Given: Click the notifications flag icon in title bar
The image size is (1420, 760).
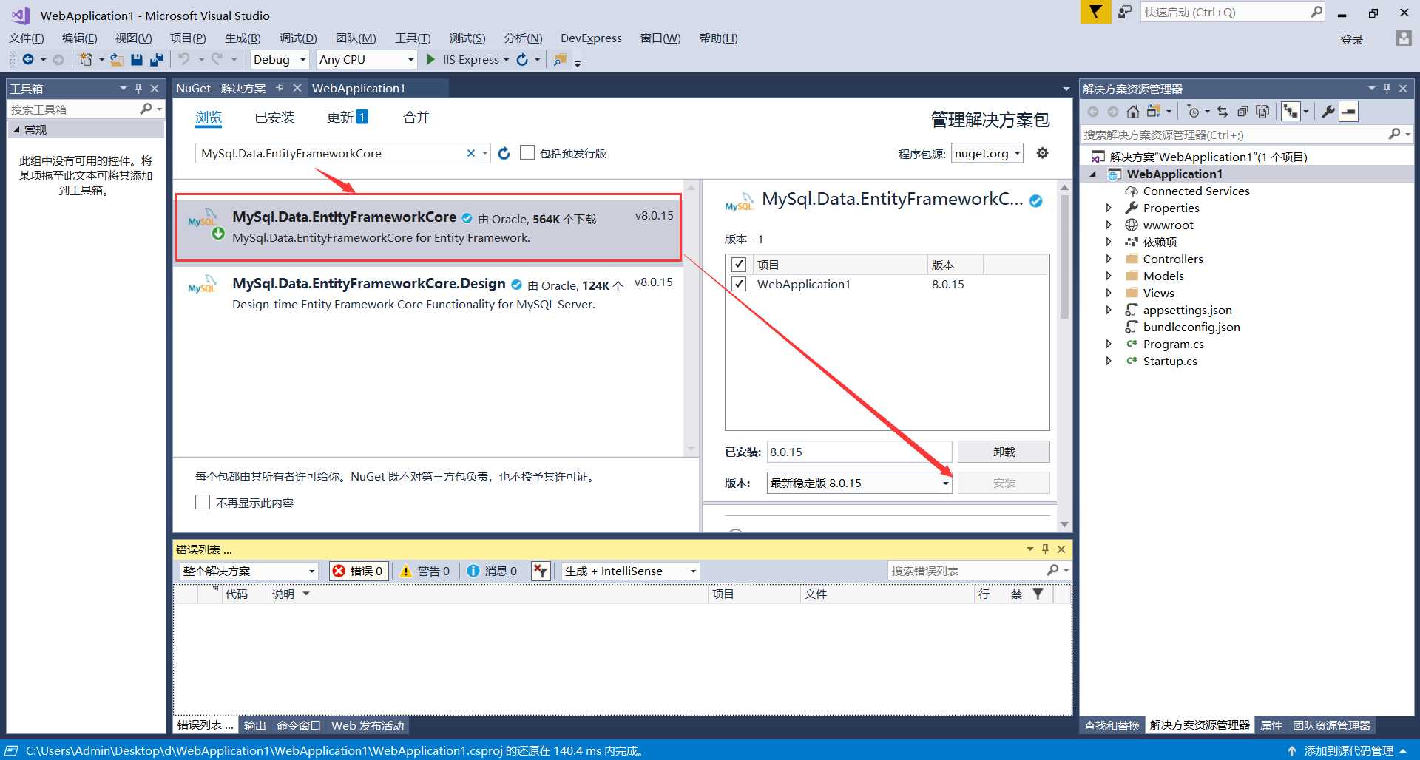Looking at the screenshot, I should [1095, 12].
